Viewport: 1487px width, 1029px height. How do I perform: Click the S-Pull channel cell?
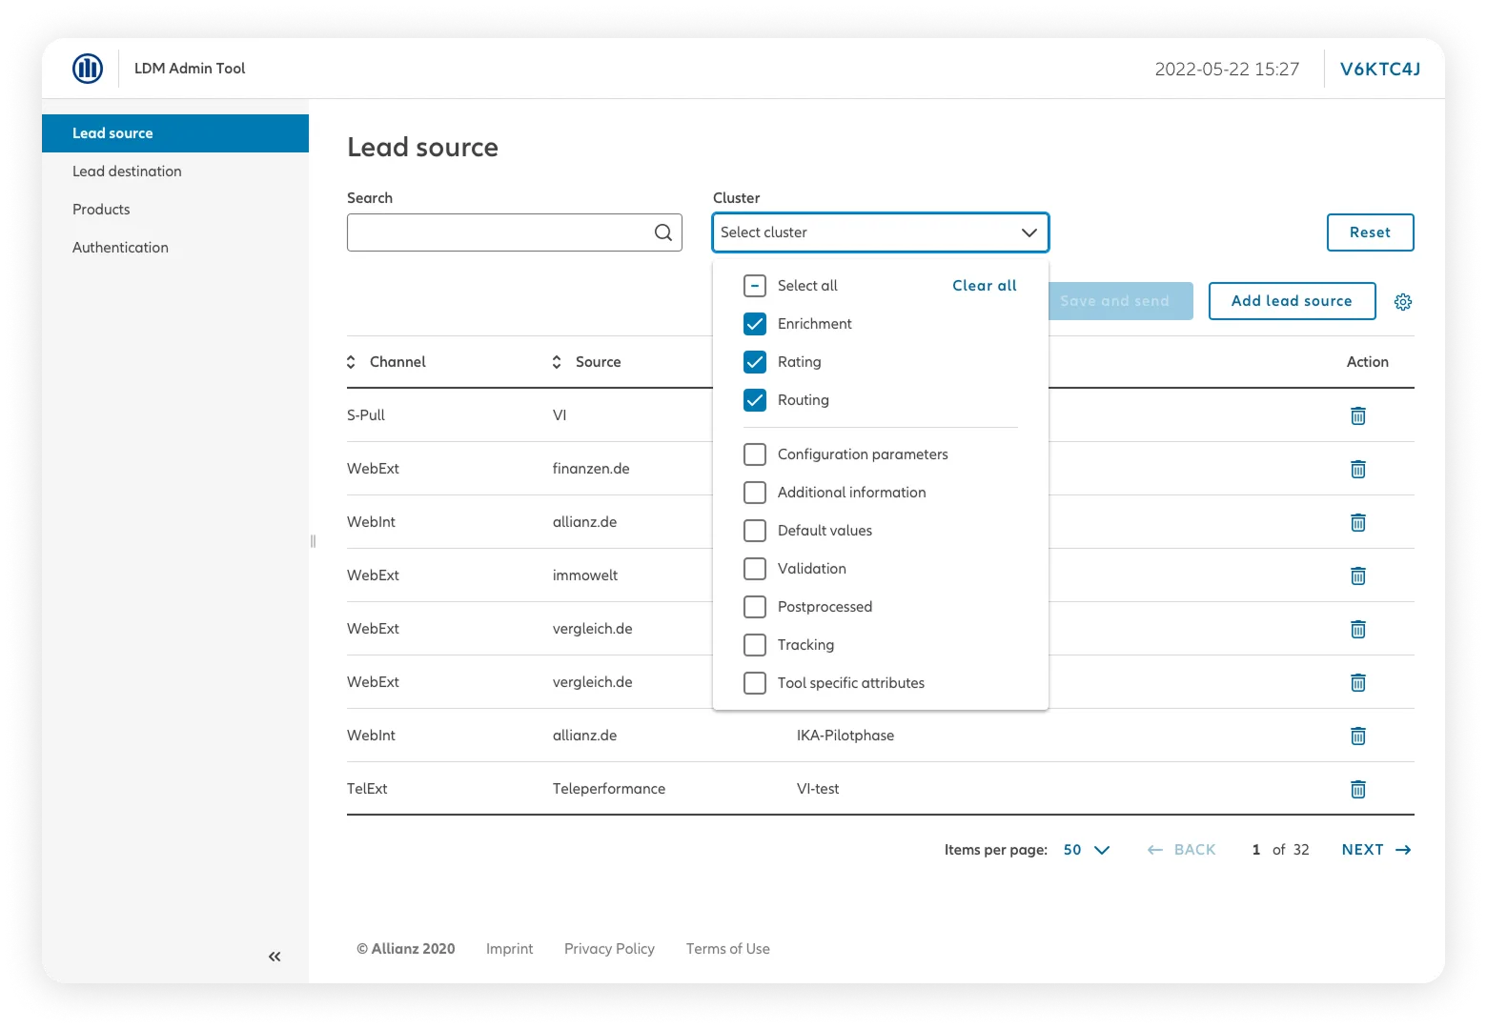[366, 415]
